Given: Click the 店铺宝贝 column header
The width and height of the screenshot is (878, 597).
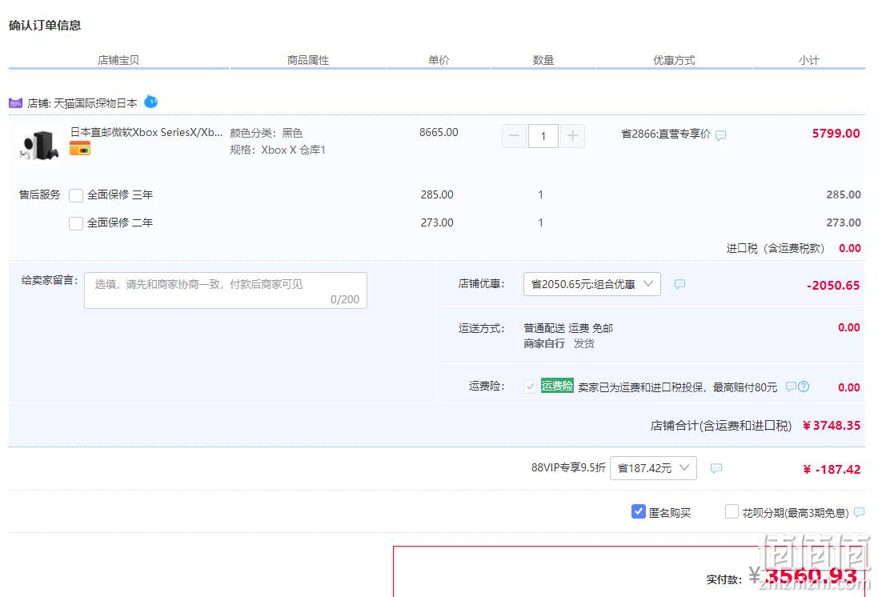Looking at the screenshot, I should point(118,60).
